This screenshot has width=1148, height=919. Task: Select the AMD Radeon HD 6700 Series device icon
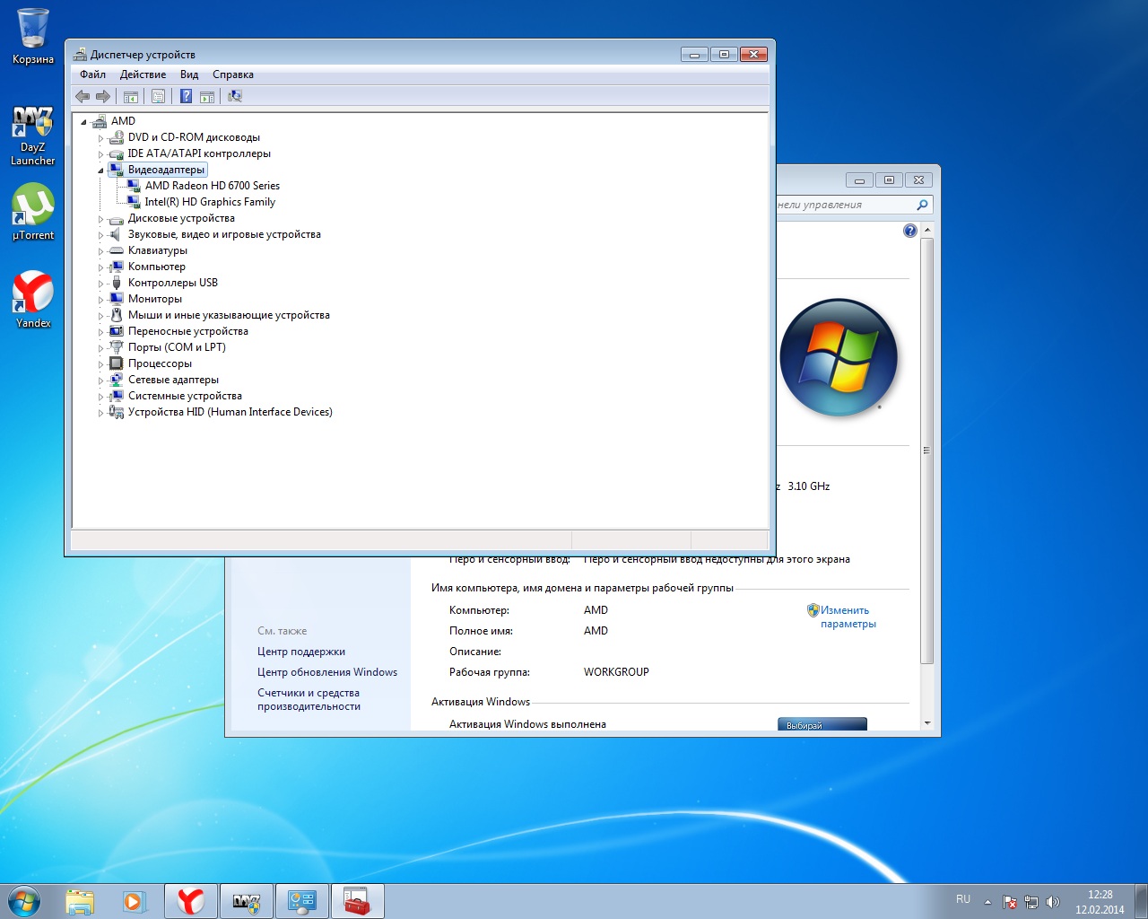pos(134,186)
